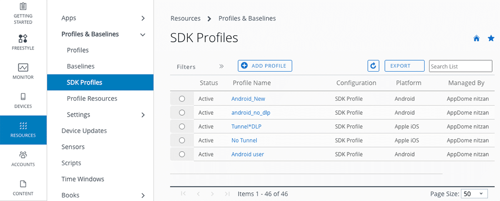Open Profile Resources menu item
The height and width of the screenshot is (201, 500).
[x=92, y=98]
